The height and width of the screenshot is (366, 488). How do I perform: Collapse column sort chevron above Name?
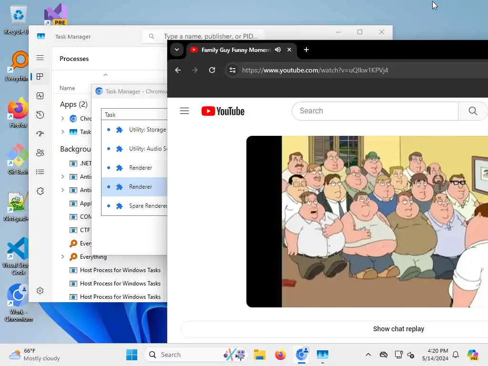pos(105,75)
